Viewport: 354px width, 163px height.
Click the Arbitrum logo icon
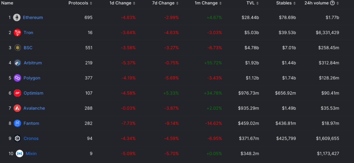tap(17, 63)
